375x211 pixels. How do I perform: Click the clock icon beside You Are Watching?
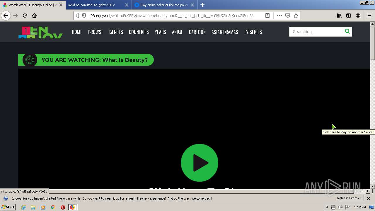pos(30,60)
